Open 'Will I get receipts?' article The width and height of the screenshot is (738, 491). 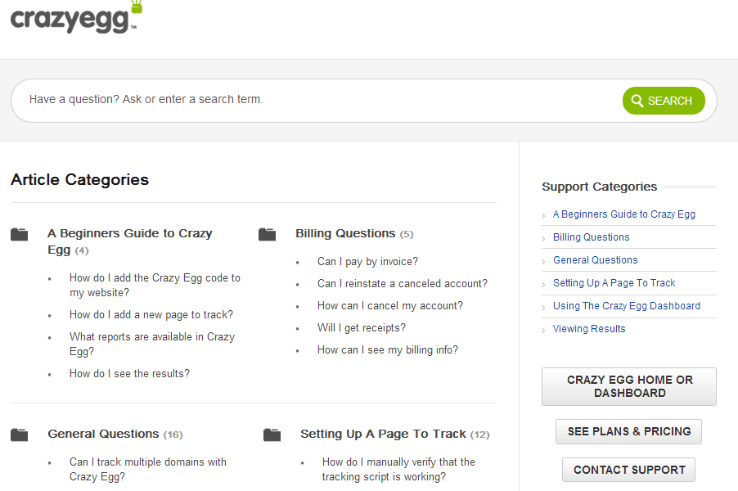(x=362, y=328)
